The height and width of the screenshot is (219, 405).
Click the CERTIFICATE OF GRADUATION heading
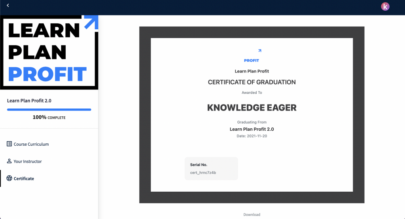point(252,82)
